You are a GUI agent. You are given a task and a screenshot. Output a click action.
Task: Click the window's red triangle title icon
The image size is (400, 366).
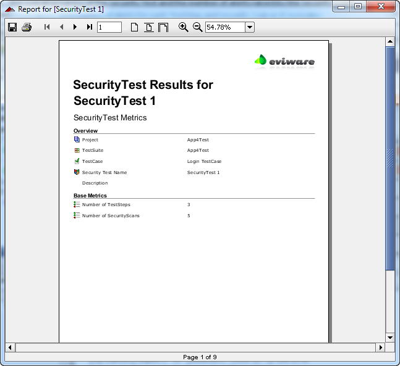point(10,9)
